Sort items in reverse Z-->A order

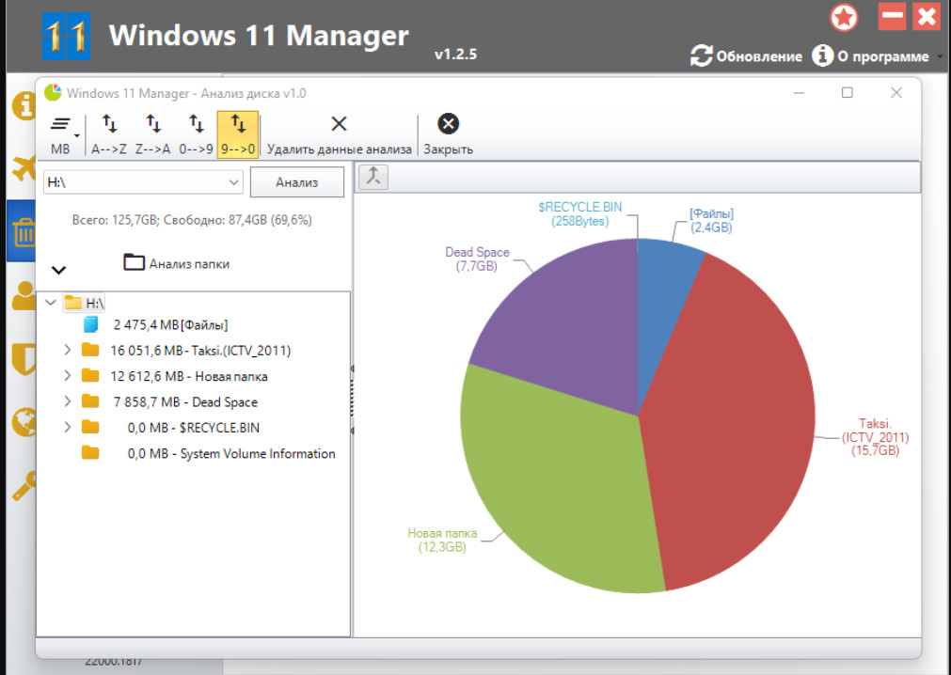click(152, 133)
